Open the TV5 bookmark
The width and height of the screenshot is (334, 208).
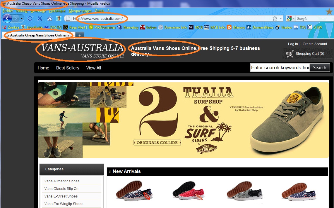300,27
